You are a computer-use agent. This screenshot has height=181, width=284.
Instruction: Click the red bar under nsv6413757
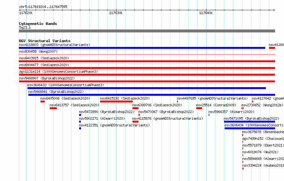tap(53, 108)
